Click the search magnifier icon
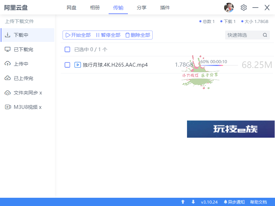This screenshot has height=206, width=275. (x=265, y=35)
